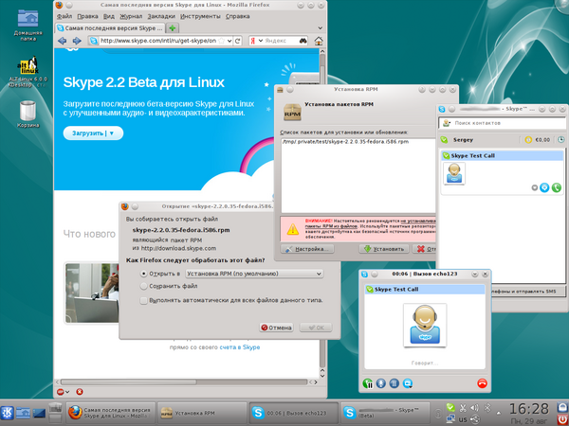The width and height of the screenshot is (569, 426).
Task: Click the ABP adblock icon in Firefox status bar
Action: (61, 392)
